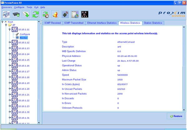Click the alarm bell toolbar icon
The height and width of the screenshot is (130, 187).
point(55,14)
